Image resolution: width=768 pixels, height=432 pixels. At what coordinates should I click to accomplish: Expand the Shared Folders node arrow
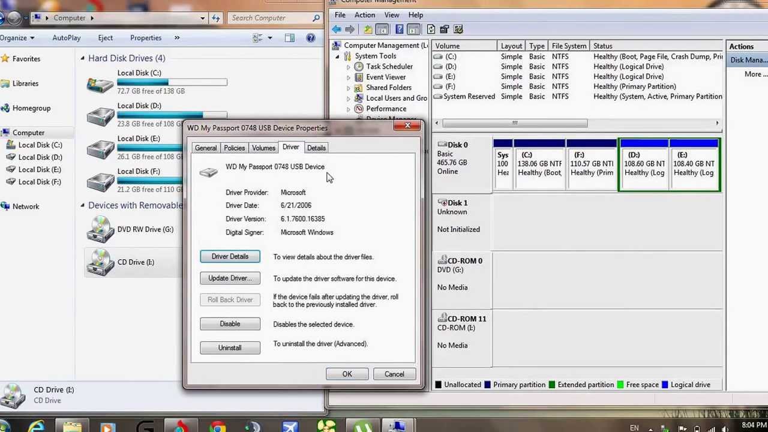click(x=348, y=88)
